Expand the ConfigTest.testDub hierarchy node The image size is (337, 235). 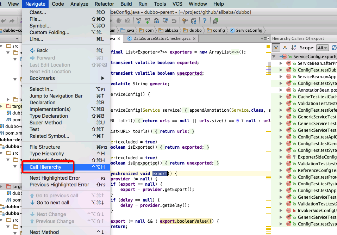click(x=281, y=70)
